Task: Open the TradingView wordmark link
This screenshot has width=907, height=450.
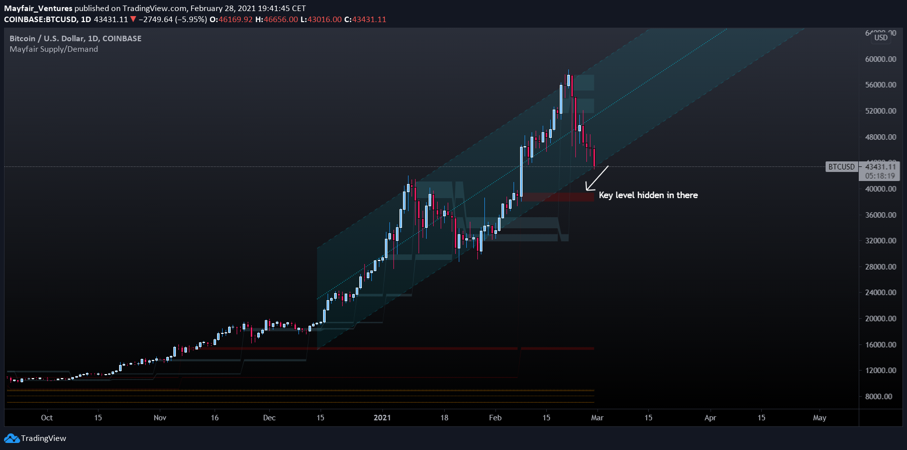Action: click(44, 438)
